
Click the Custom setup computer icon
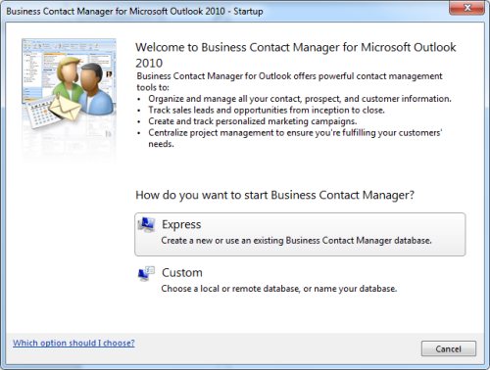tap(146, 273)
